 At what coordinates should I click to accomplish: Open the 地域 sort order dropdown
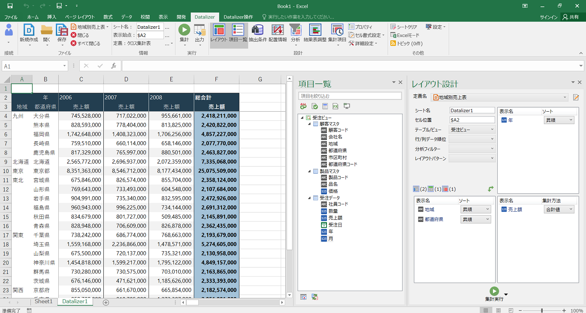tap(475, 210)
